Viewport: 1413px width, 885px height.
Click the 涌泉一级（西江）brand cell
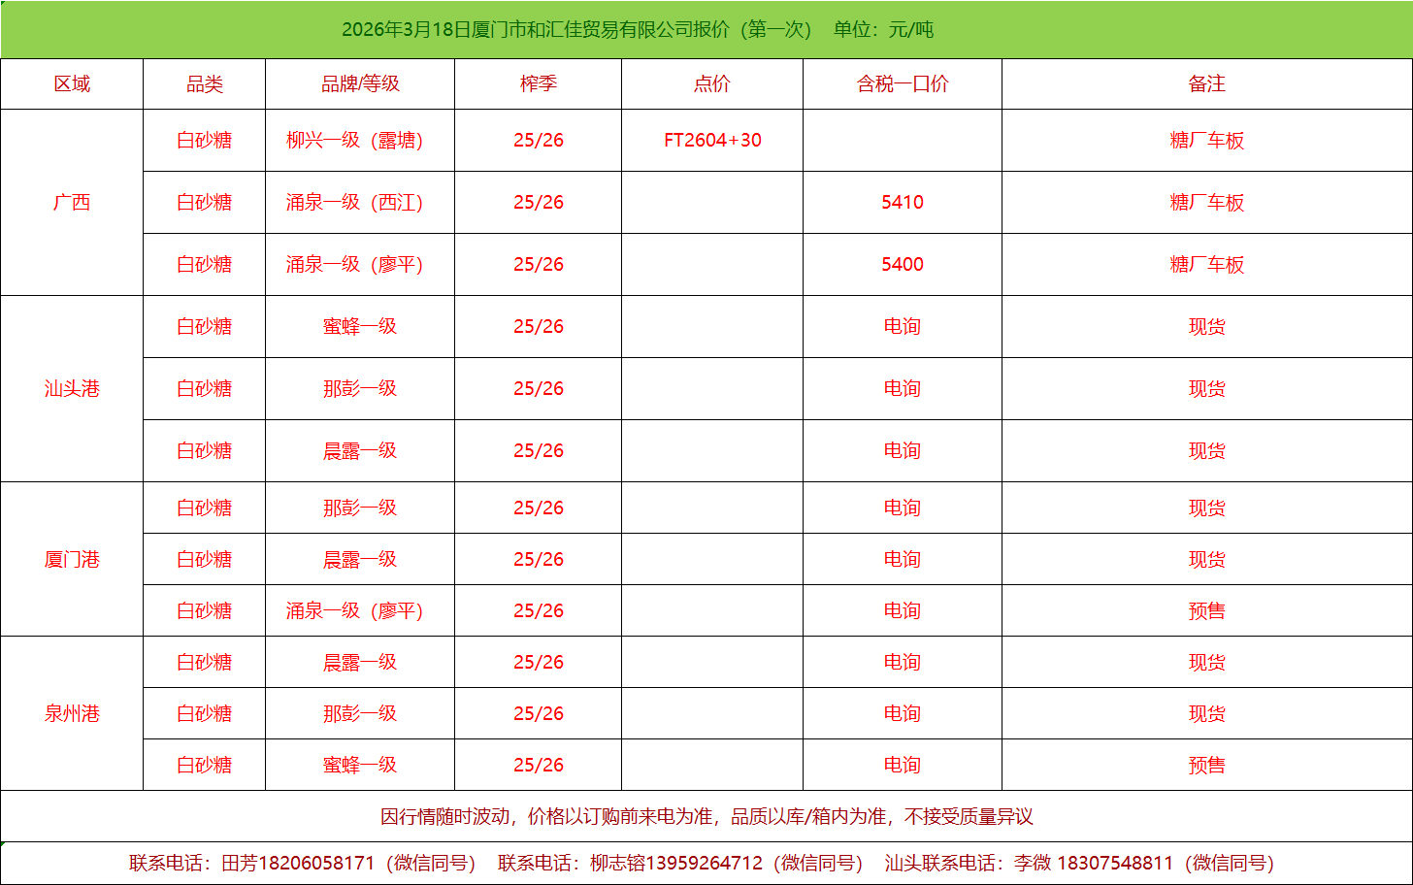(355, 203)
